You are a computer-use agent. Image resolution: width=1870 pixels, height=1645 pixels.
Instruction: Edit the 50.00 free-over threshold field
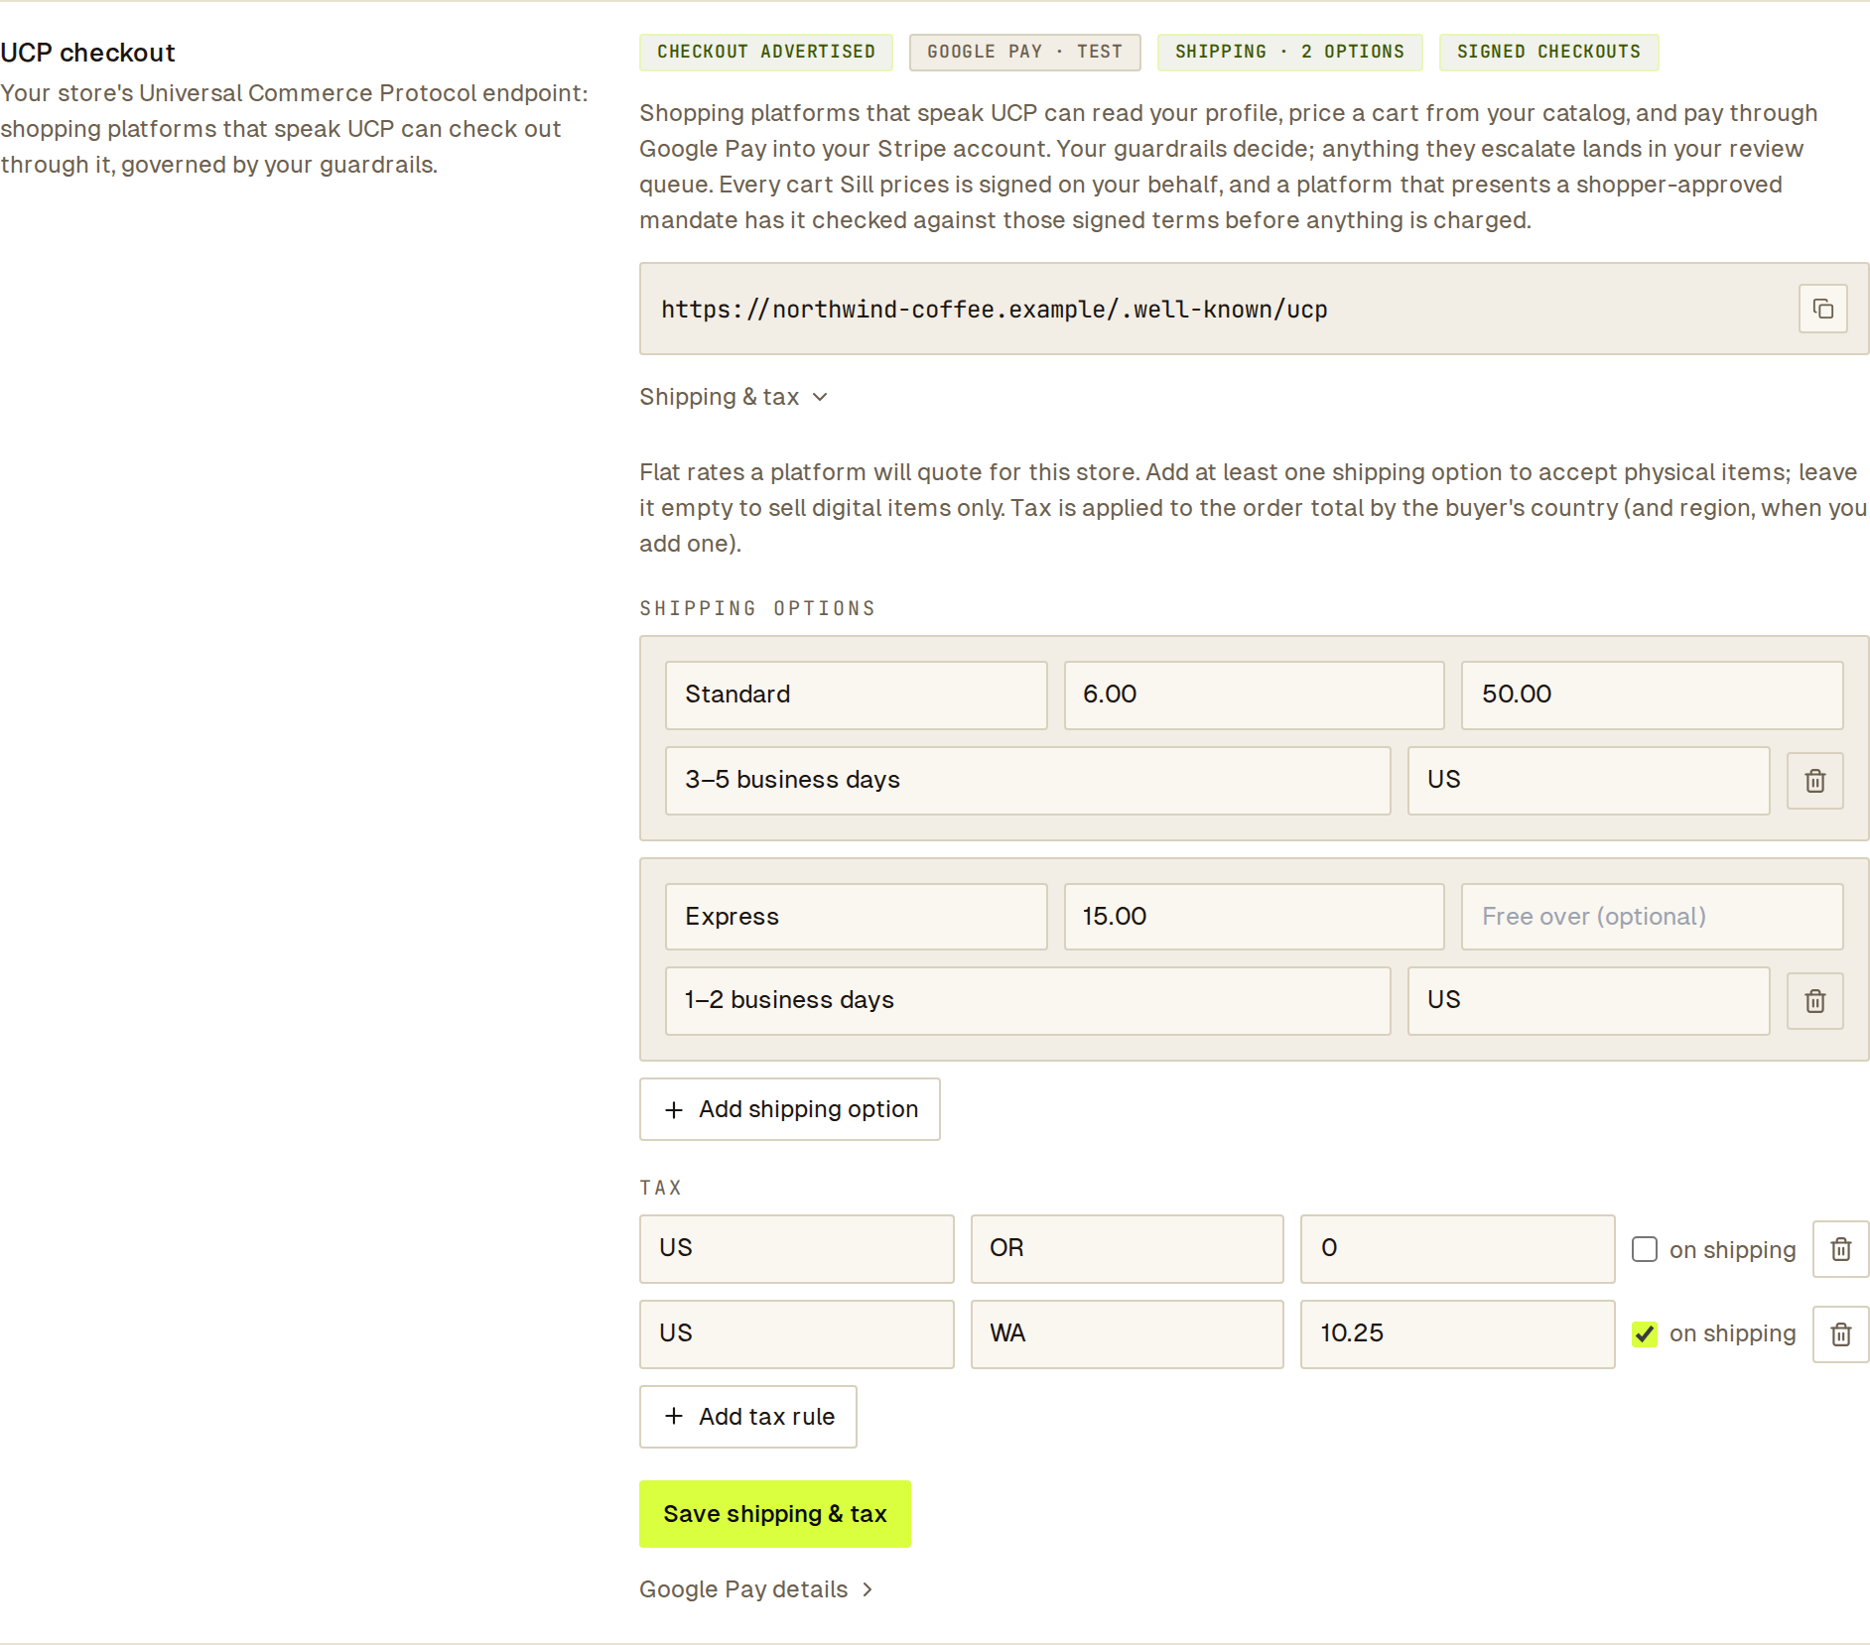pyautogui.click(x=1653, y=695)
